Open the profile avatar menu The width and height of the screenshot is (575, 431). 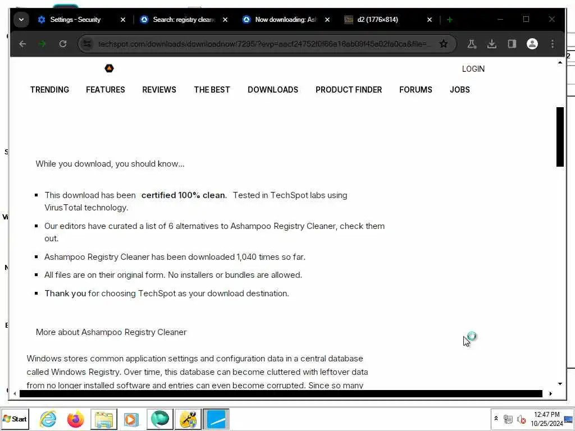coord(532,44)
